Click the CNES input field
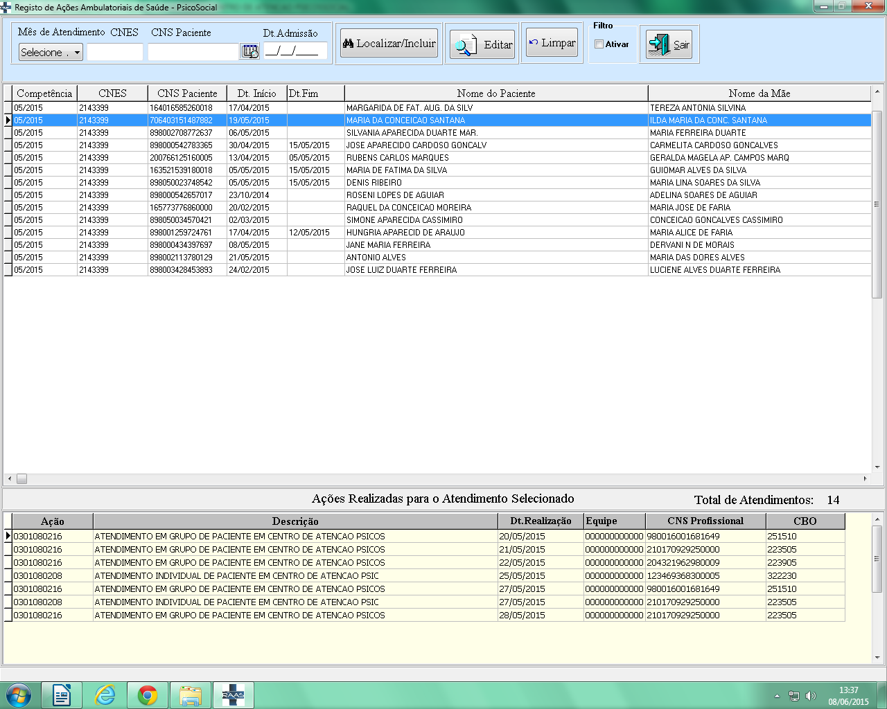The image size is (887, 709). (x=115, y=53)
